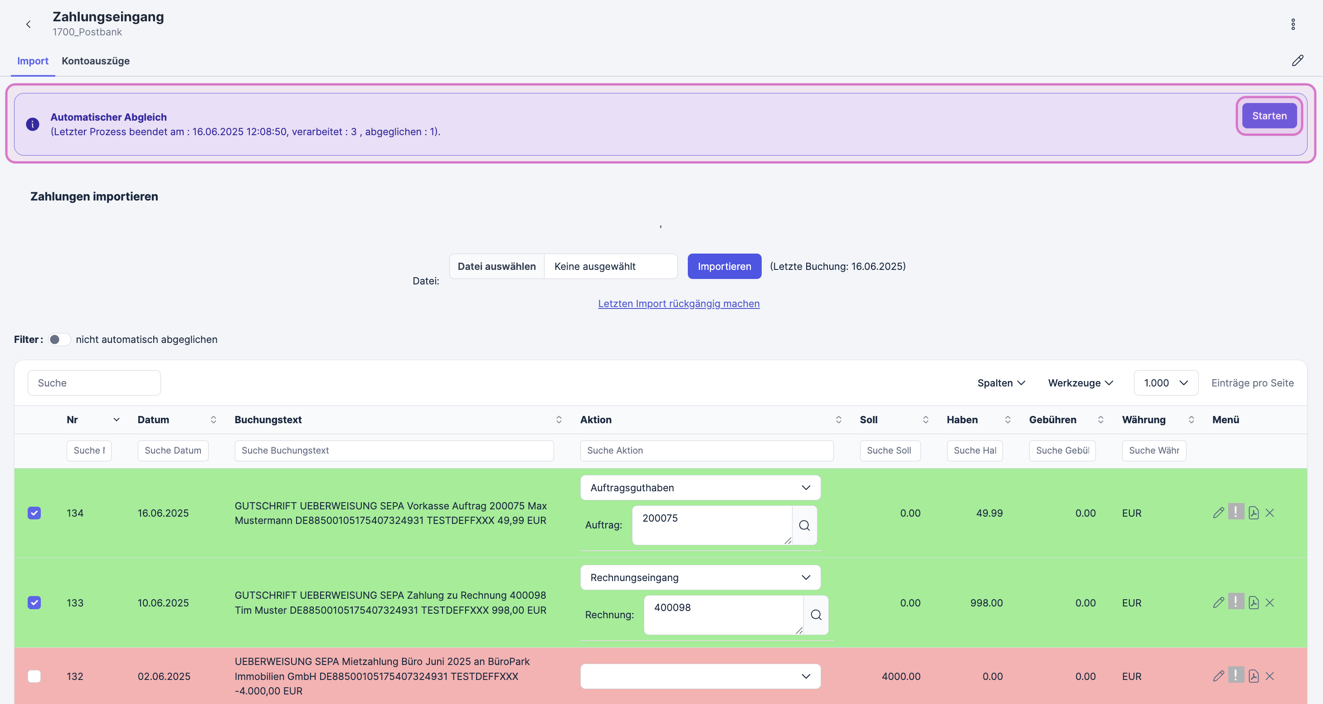Toggle the 'nicht automatisch abgeglichen' filter

59,340
